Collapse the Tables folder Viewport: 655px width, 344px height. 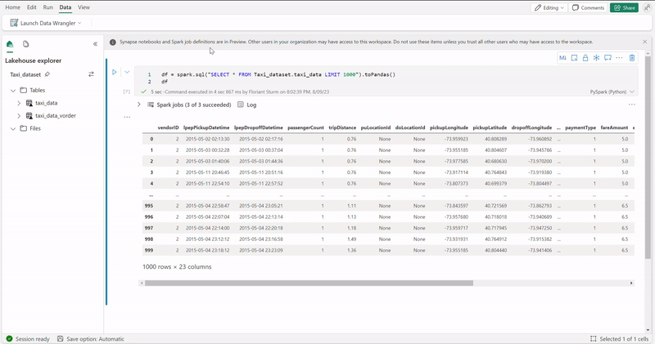[x=13, y=91]
